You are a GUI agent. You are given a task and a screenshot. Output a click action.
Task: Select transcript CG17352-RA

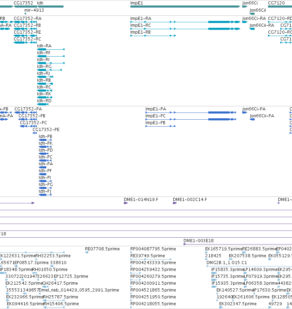click(x=27, y=19)
